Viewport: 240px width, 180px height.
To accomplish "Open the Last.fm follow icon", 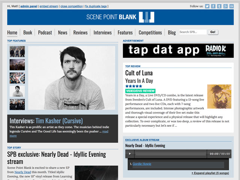I will (232, 6).
